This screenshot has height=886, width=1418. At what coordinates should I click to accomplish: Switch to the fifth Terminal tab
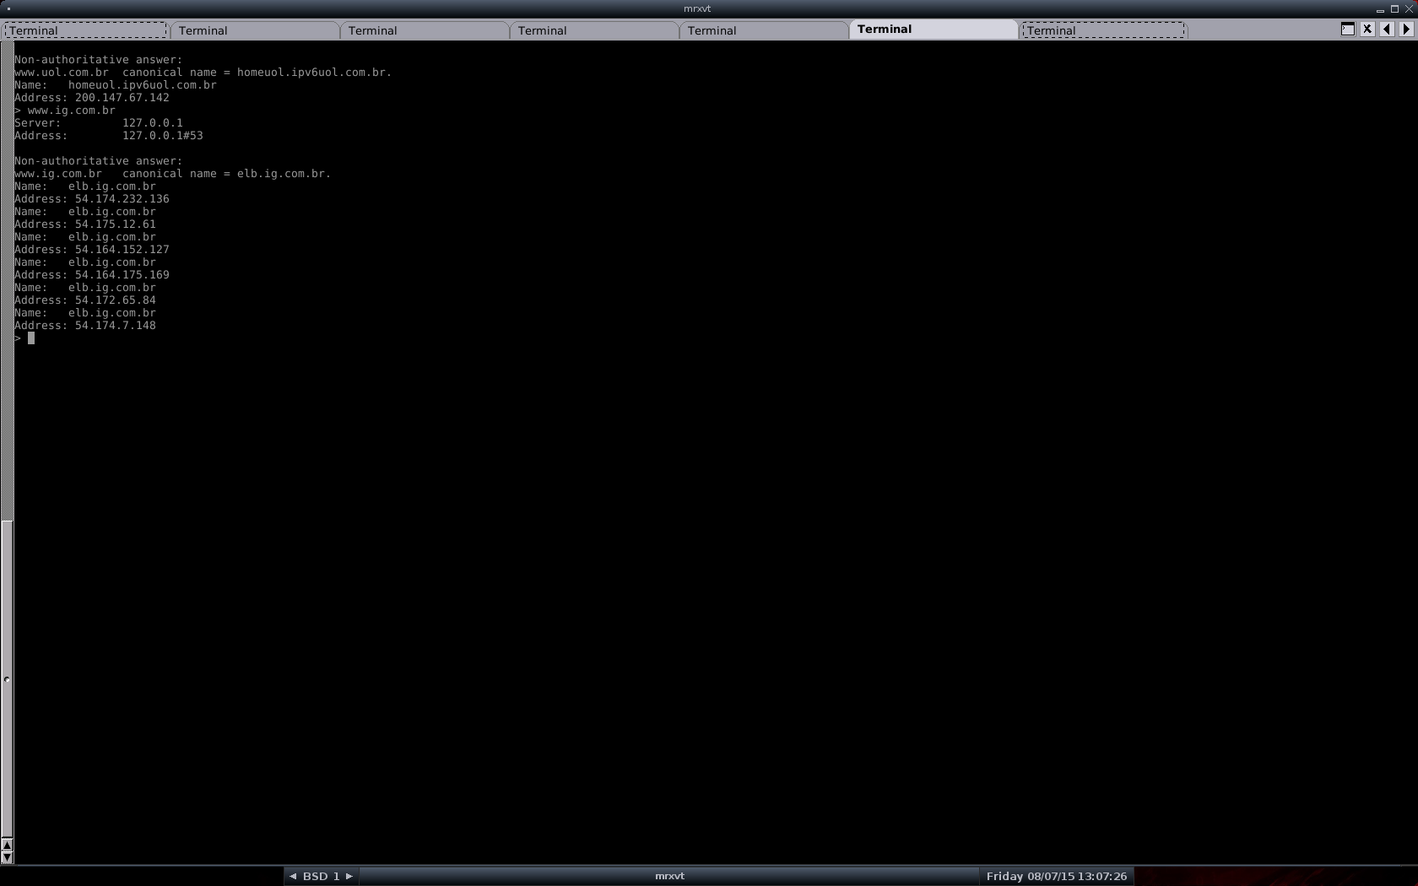point(764,30)
